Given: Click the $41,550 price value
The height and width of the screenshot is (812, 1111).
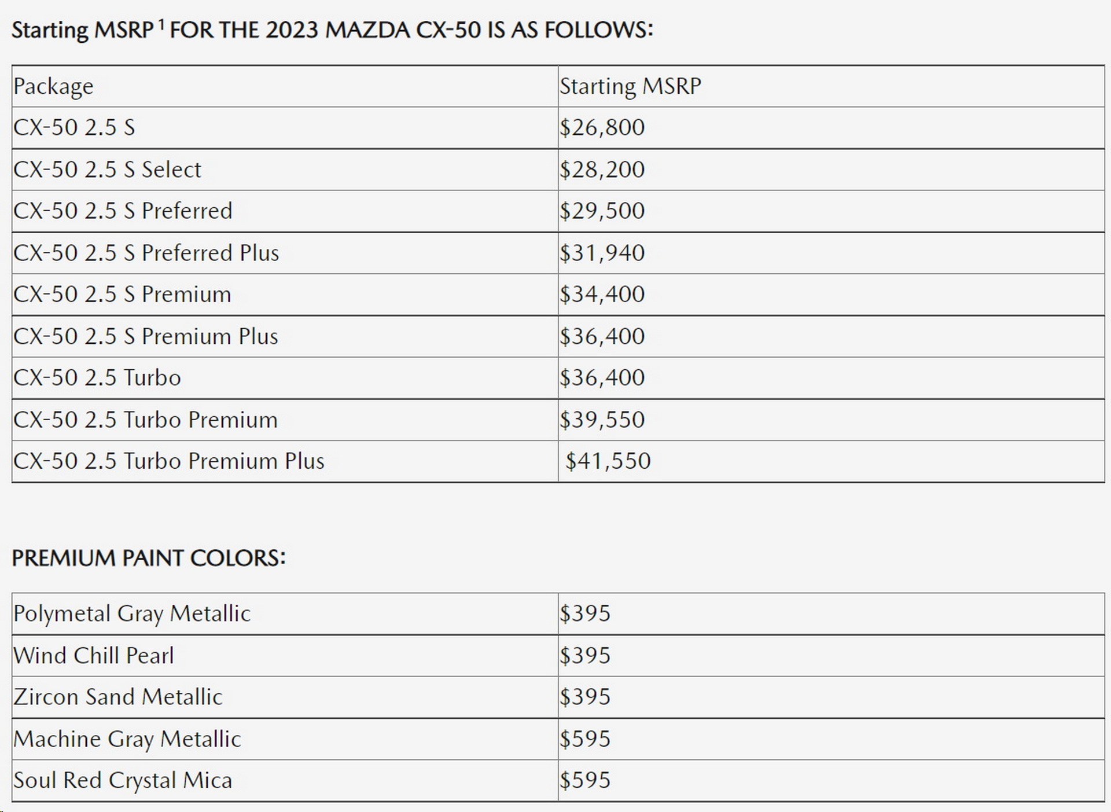Looking at the screenshot, I should click(x=608, y=461).
